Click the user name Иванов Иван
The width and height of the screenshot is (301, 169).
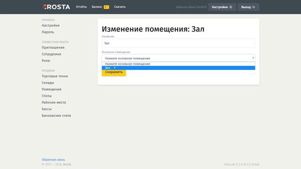coord(191,7)
